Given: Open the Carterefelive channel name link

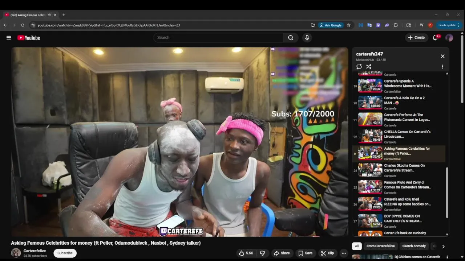Looking at the screenshot, I should coord(35,251).
